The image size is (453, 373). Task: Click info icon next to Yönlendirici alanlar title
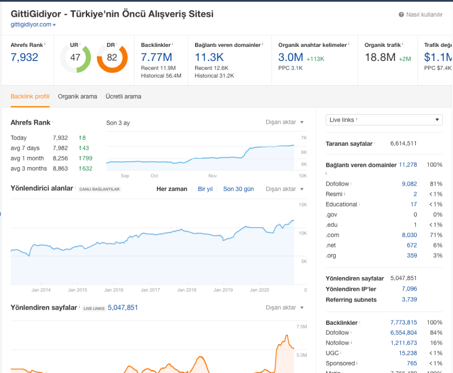tap(75, 187)
